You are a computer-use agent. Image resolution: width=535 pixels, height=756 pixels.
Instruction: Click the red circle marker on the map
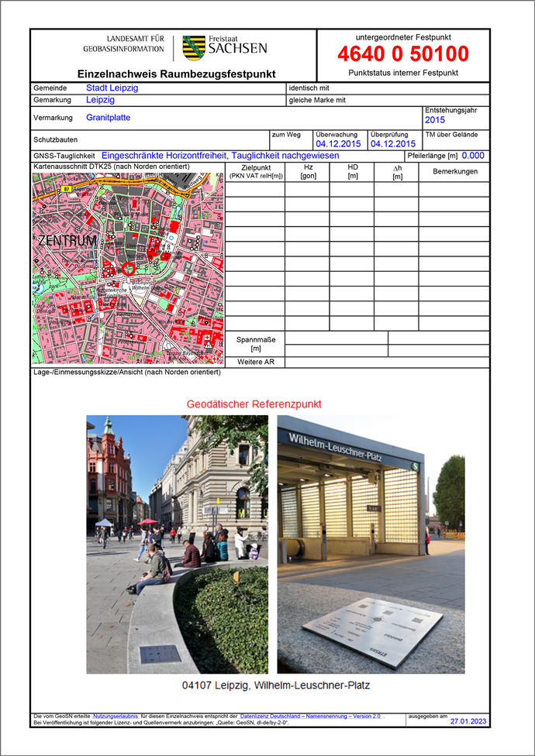click(x=128, y=268)
